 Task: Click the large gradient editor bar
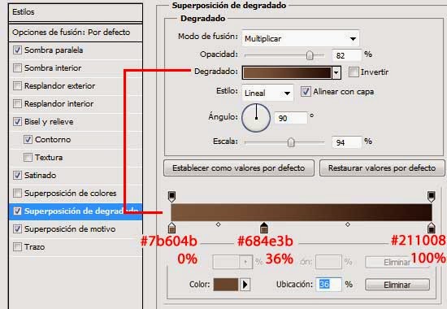(302, 212)
